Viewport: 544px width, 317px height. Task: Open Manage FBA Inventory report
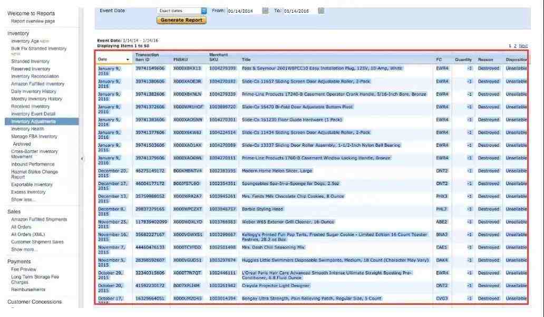[34, 137]
